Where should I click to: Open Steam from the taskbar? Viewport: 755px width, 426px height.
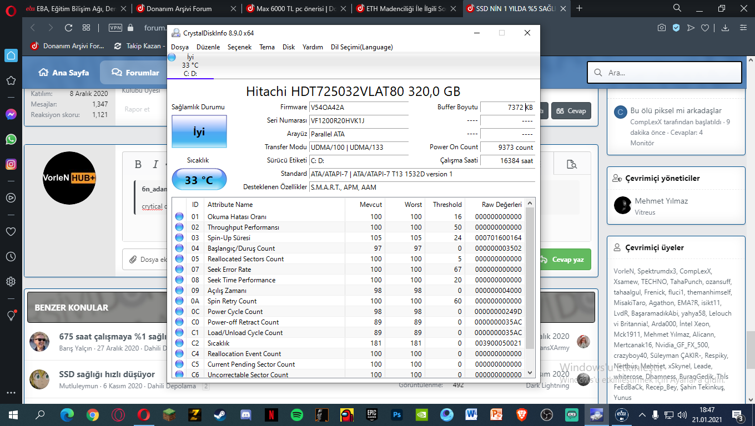[x=220, y=414]
